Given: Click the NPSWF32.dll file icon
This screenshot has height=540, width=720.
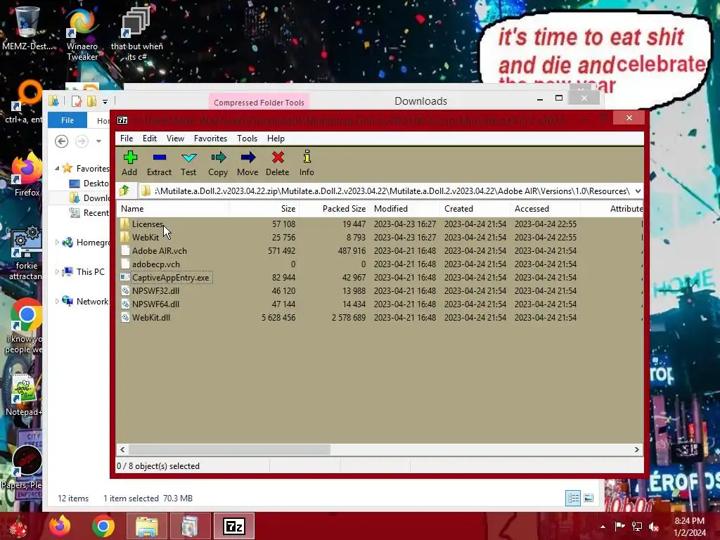Looking at the screenshot, I should tap(125, 290).
